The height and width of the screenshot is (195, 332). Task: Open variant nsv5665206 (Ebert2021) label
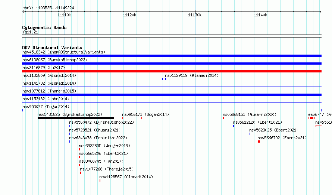(x=103, y=153)
